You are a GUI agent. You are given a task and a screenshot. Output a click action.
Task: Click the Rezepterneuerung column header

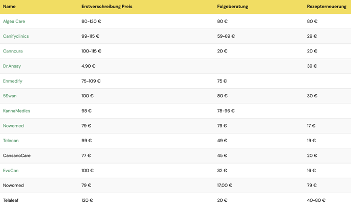pos(327,6)
